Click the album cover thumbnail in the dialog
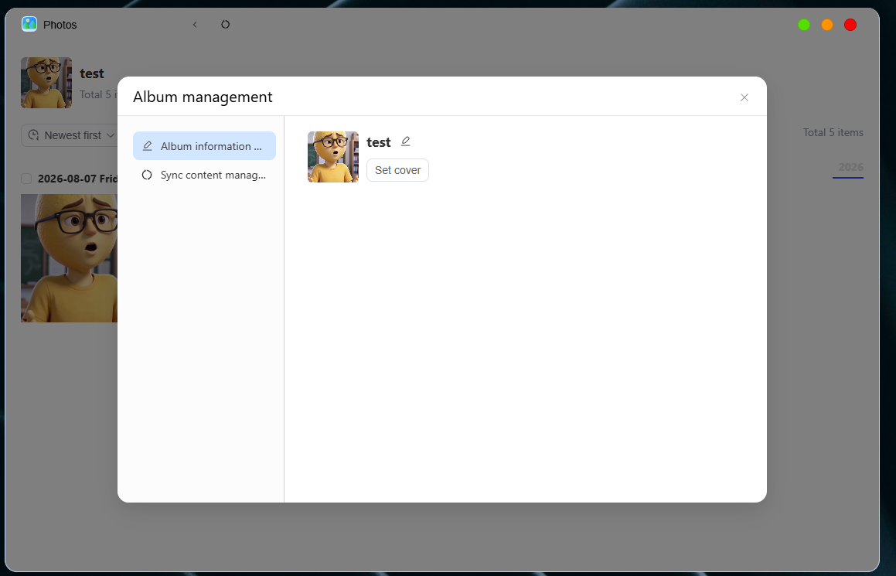This screenshot has width=896, height=576. (333, 157)
